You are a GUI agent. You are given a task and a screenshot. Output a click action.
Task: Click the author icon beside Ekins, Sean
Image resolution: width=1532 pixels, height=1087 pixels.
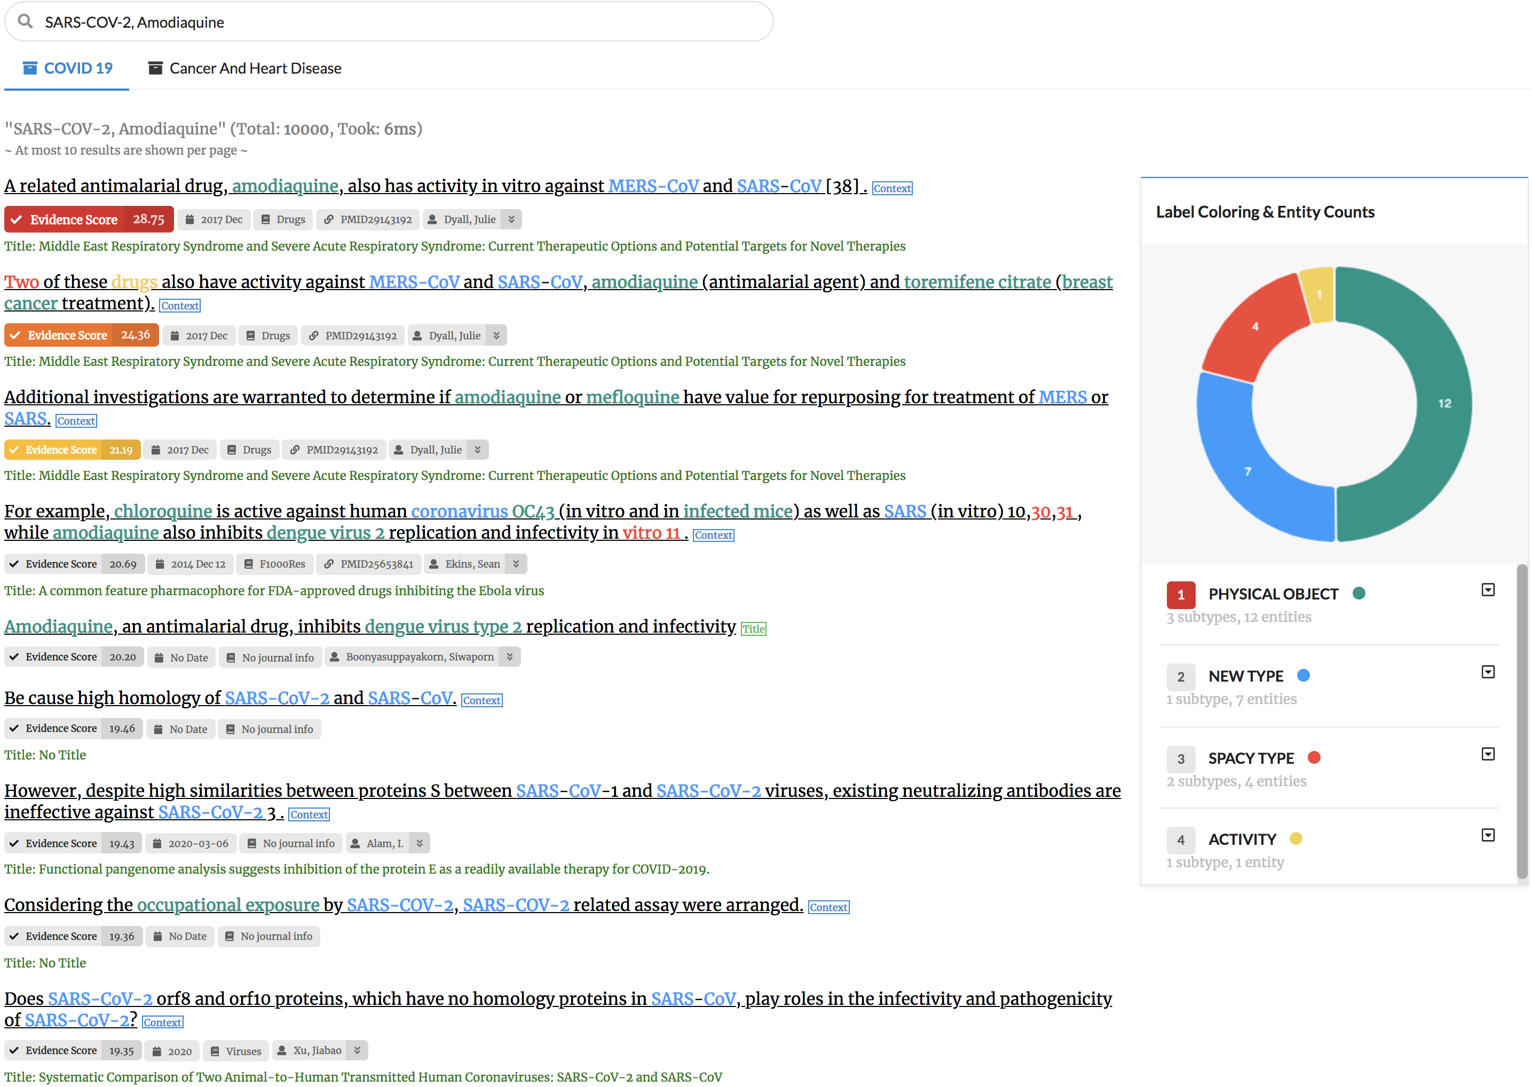(434, 564)
